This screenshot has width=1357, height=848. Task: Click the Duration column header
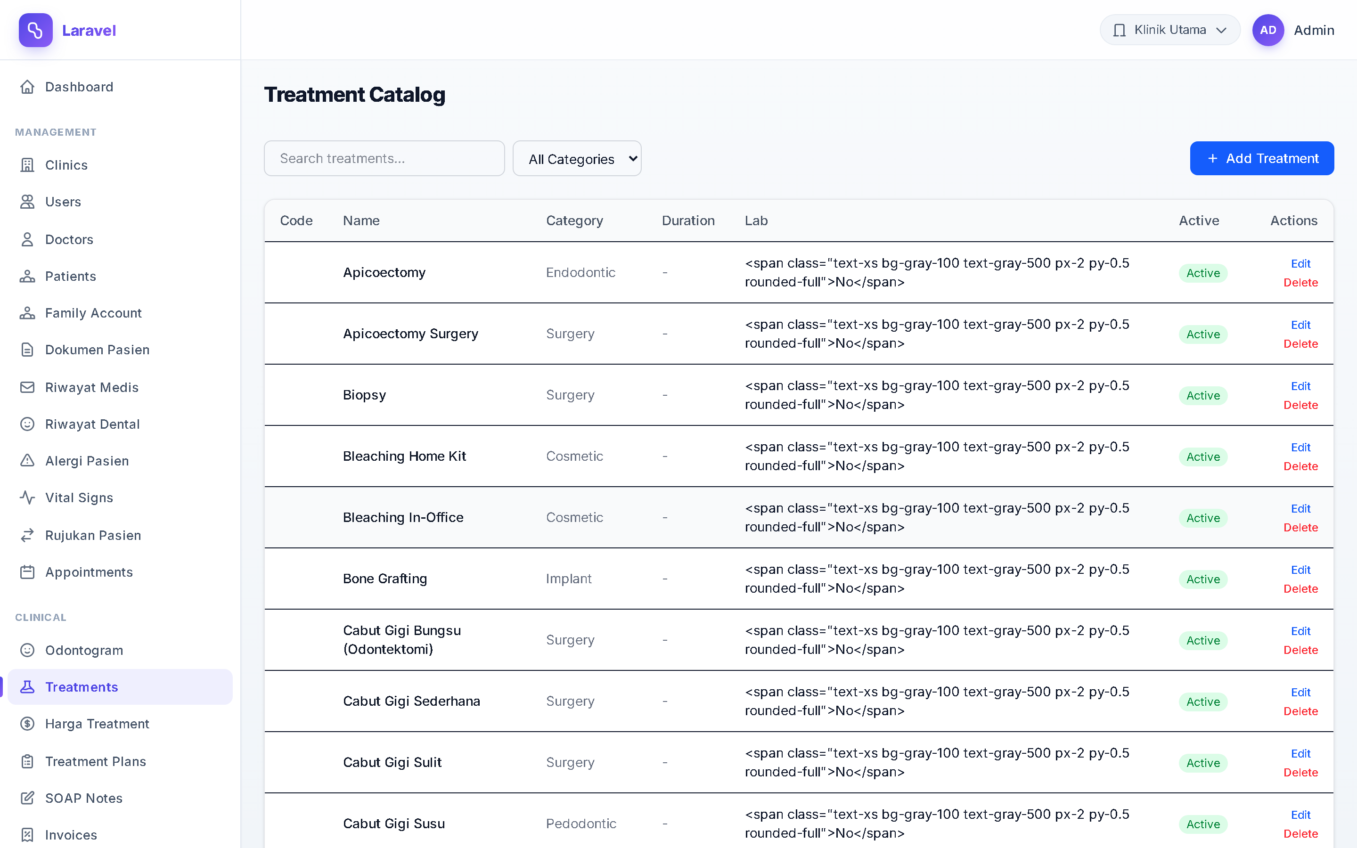click(x=688, y=221)
